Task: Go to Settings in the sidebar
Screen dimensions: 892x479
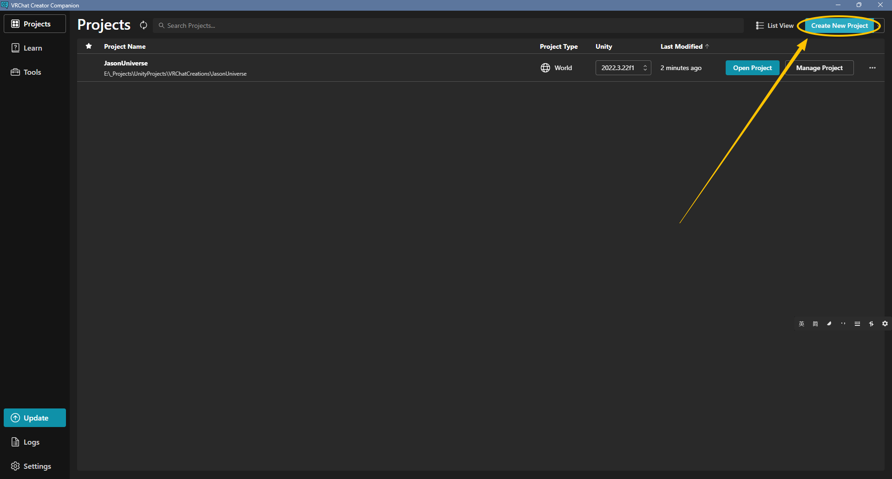Action: point(37,466)
